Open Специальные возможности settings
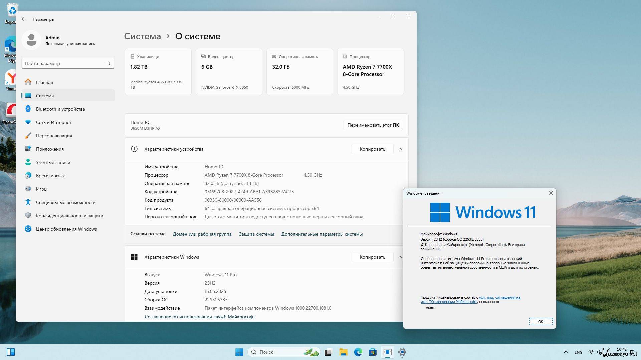641x360 pixels. (x=65, y=202)
